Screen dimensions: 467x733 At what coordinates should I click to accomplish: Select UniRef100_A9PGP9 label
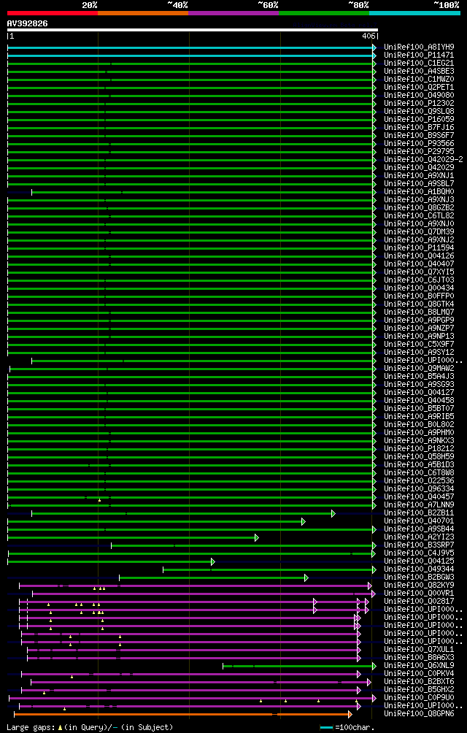pos(419,321)
